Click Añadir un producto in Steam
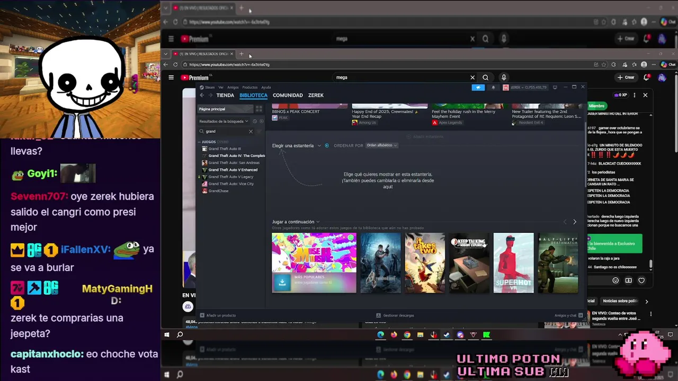 218,315
